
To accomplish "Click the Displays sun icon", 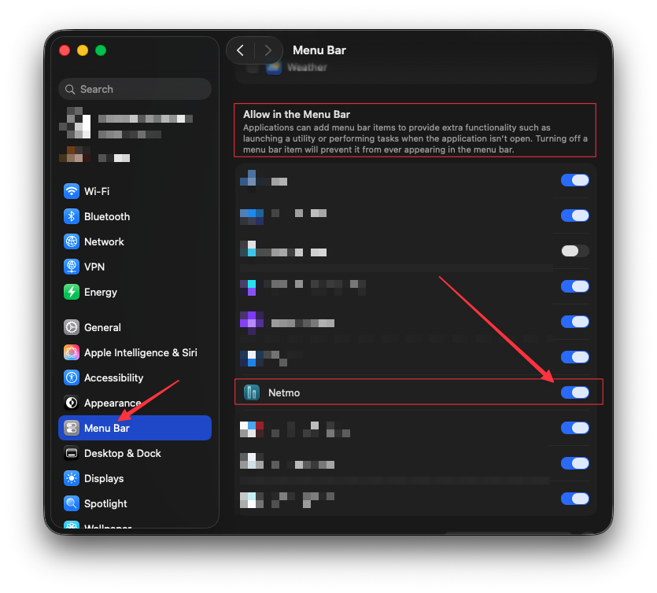I will [x=72, y=478].
